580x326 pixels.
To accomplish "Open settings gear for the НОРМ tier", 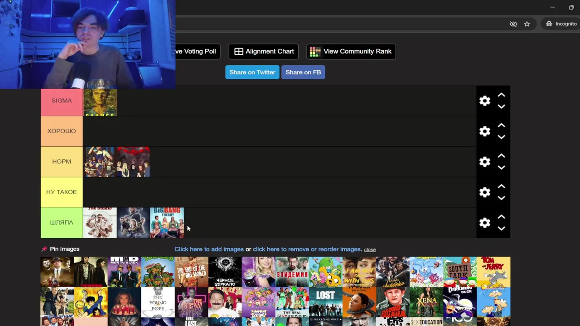I will [x=485, y=162].
